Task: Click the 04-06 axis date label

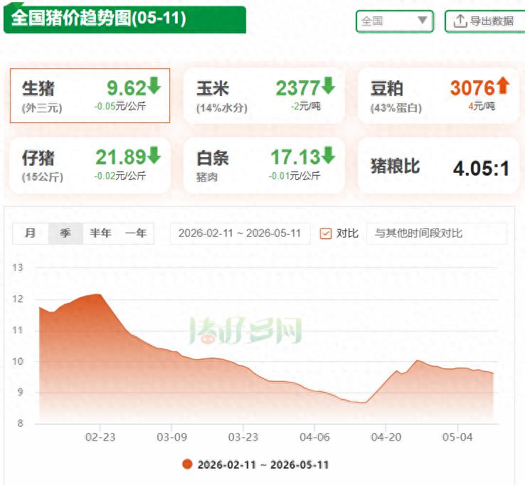Action: 314,437
